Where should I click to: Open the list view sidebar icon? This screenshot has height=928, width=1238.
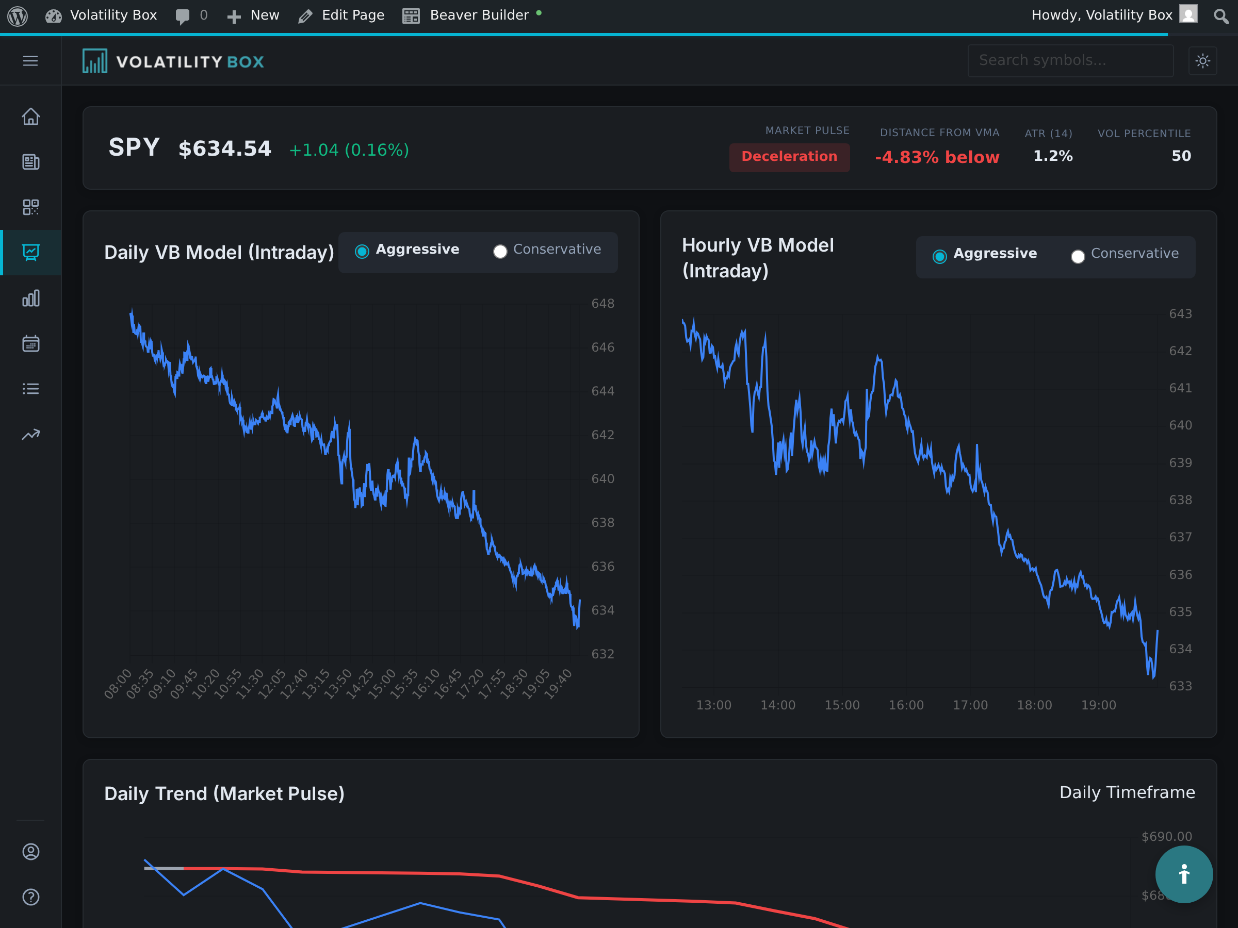pos(31,389)
